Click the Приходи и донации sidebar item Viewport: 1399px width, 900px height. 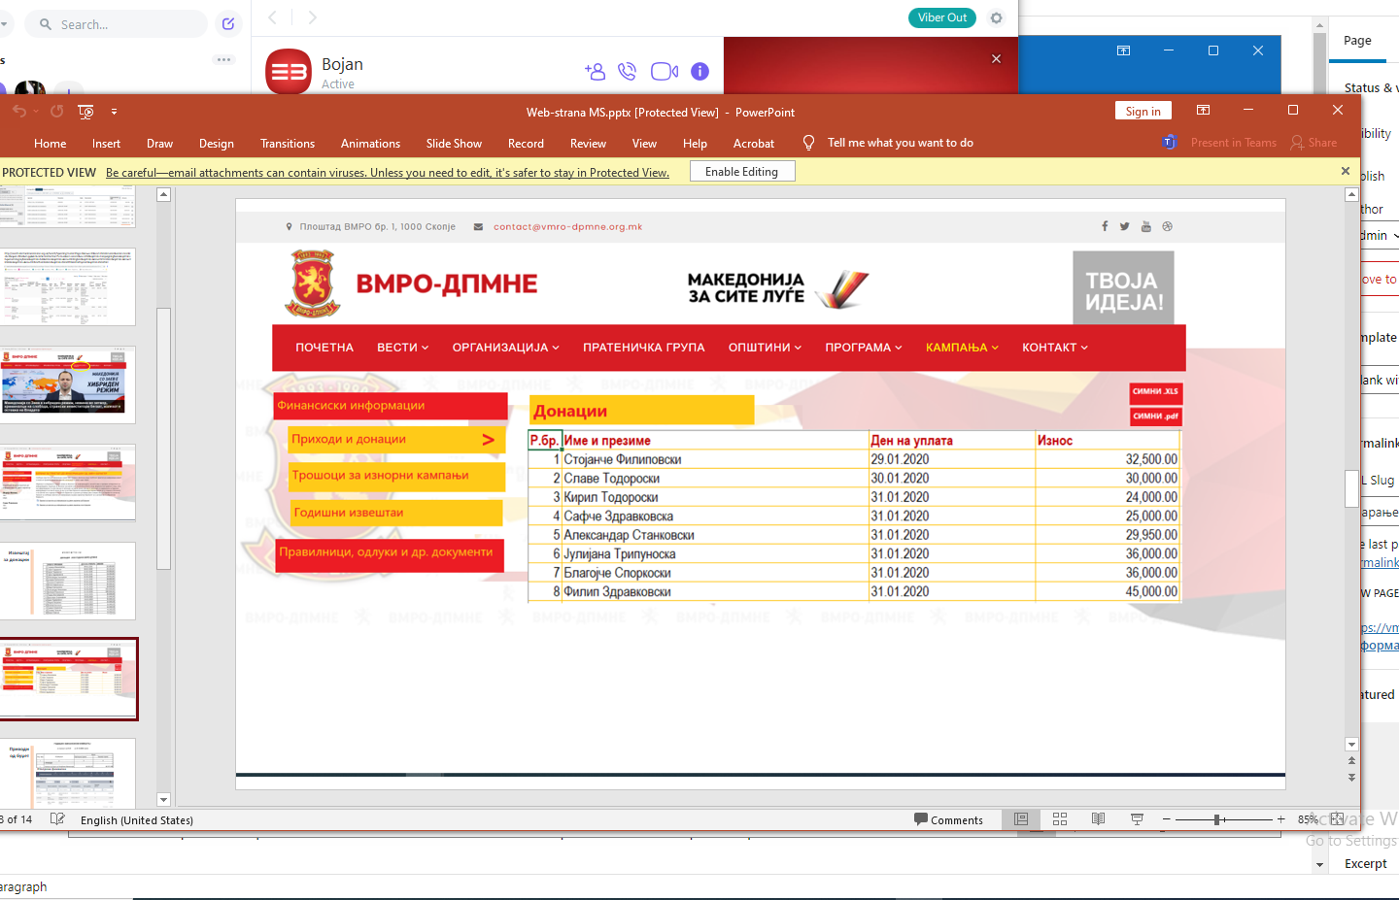click(396, 440)
